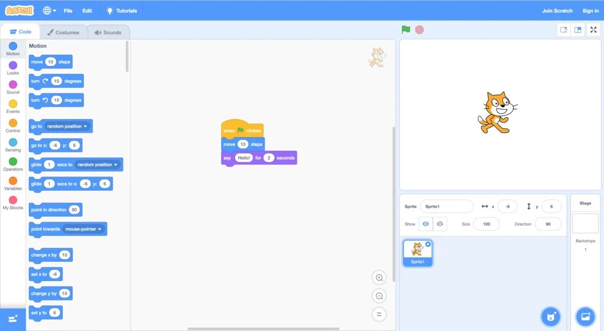Open glide 'random position' dropdown
The width and height of the screenshot is (604, 331).
pyautogui.click(x=97, y=164)
